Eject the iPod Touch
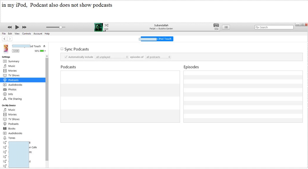This screenshot has width=308, height=169. coord(44,46)
